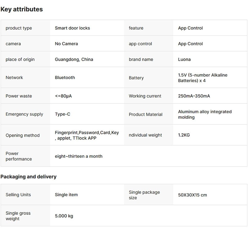The height and width of the screenshot is (230, 248).
Task: Select the Single item selling units value
Action: (x=66, y=195)
